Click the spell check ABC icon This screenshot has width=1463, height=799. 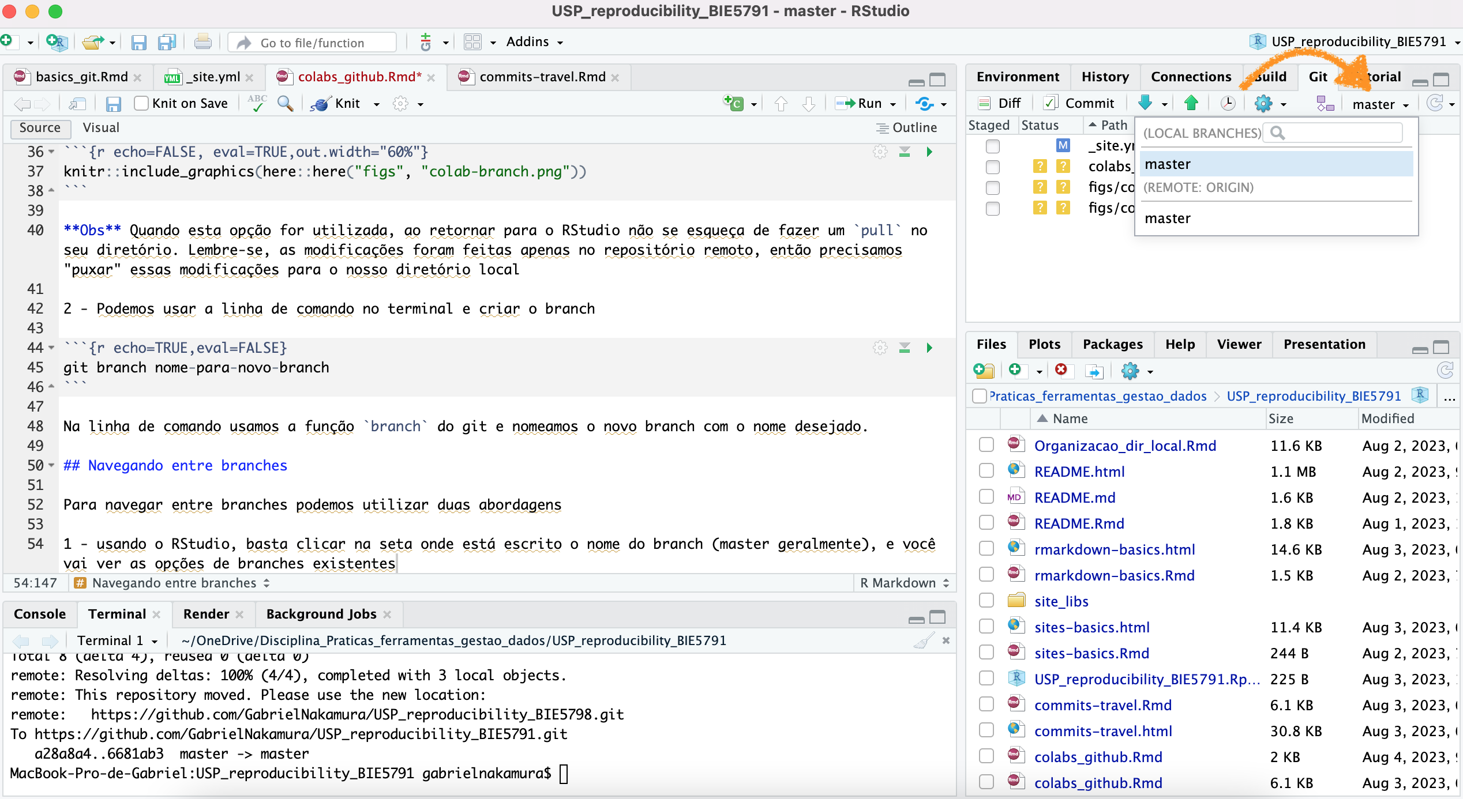coord(257,103)
